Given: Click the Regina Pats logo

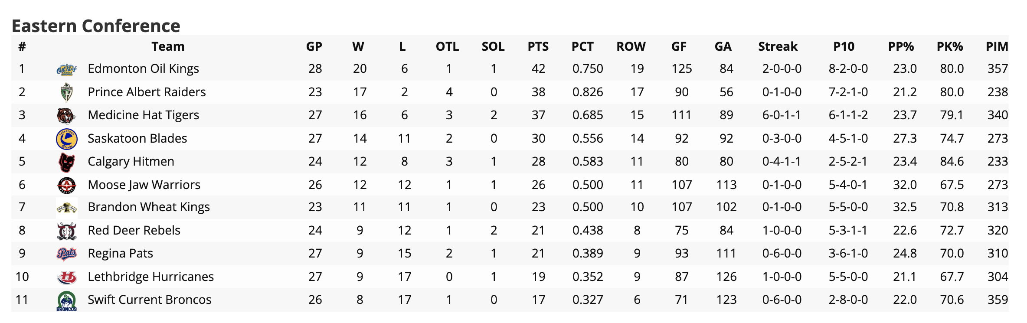Looking at the screenshot, I should click(x=67, y=254).
